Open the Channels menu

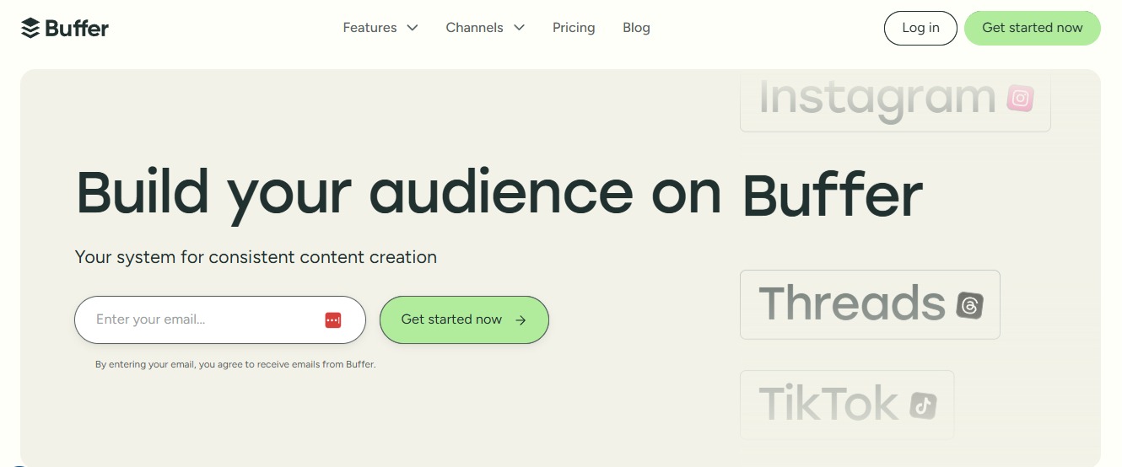[474, 28]
